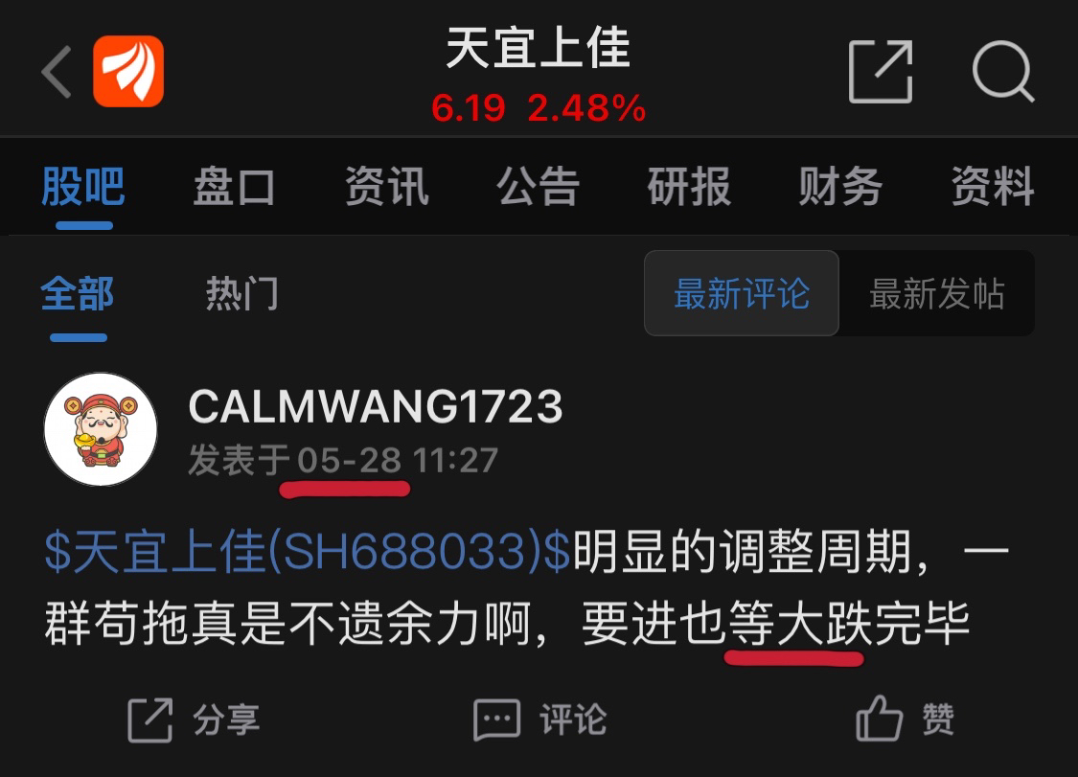
Task: Select the 热门 filter tab
Action: coord(242,294)
